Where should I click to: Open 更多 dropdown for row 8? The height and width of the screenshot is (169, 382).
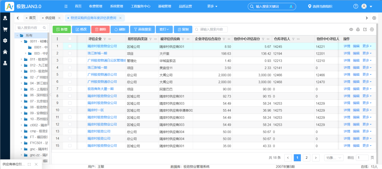pyautogui.click(x=367, y=96)
